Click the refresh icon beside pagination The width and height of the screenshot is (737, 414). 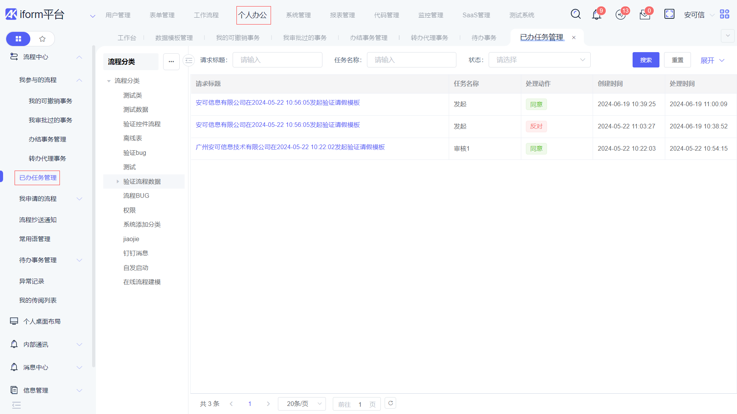click(390, 403)
